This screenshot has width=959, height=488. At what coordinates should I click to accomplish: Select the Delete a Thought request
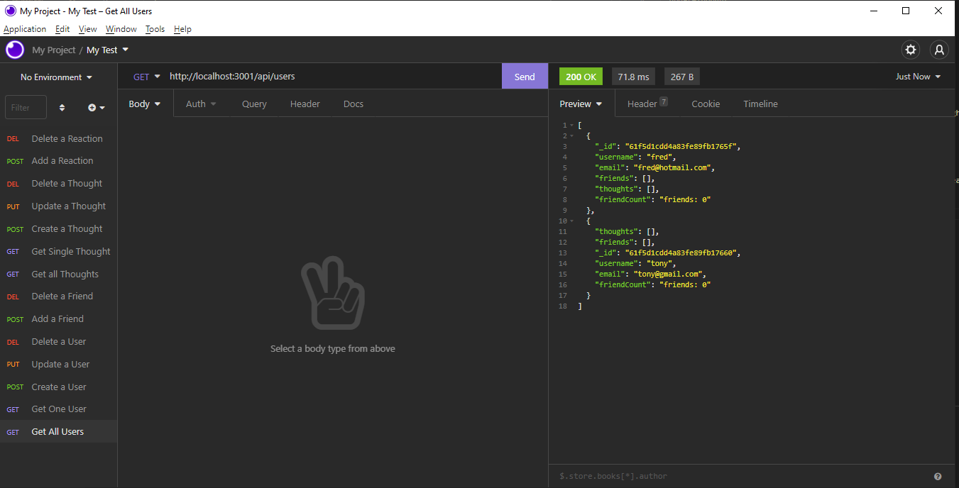coord(58,184)
